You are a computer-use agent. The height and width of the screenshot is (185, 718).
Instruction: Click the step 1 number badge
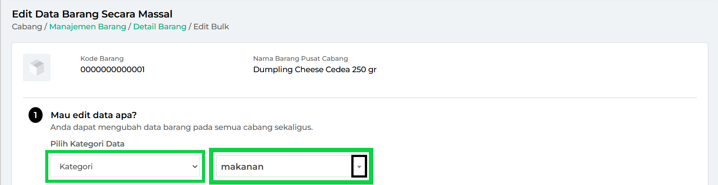coord(36,115)
